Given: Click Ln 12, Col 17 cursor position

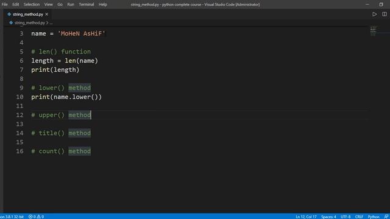Looking at the screenshot, I should click(x=306, y=217).
